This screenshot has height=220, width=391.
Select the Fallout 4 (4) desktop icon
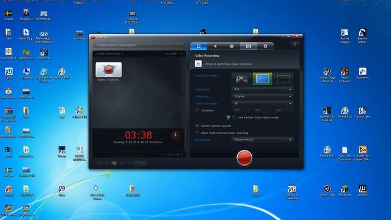[62, 73]
